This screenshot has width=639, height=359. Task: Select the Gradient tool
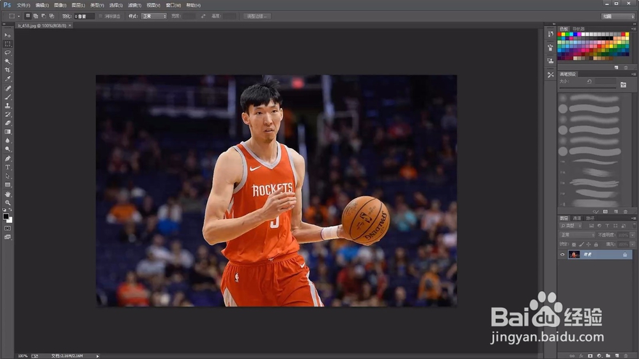(x=7, y=132)
